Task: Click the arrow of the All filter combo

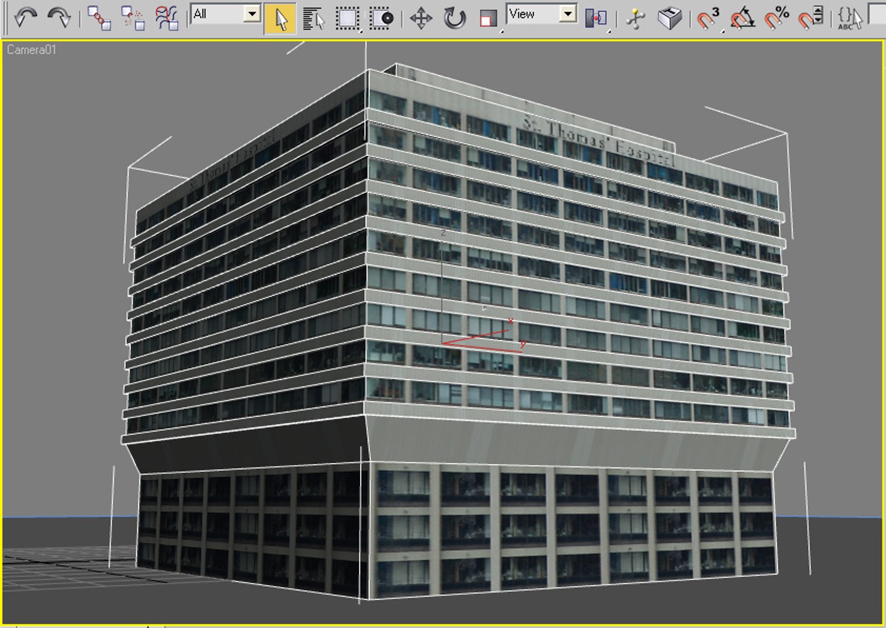Action: 252,14
